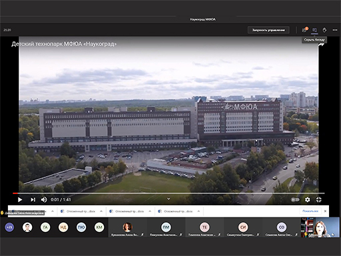The height and width of the screenshot is (256, 341).
Task: Select participant avatar КМ
Action: click(99, 227)
